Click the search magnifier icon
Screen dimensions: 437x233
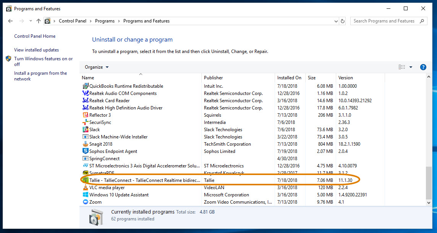(422, 21)
